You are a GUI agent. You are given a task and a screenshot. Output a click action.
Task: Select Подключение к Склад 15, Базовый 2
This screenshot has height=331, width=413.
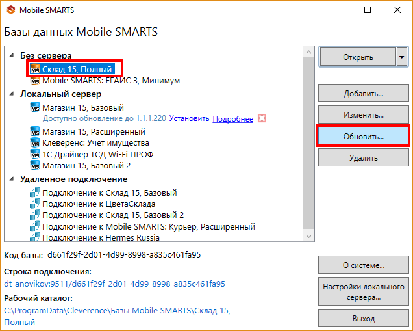pyautogui.click(x=113, y=215)
